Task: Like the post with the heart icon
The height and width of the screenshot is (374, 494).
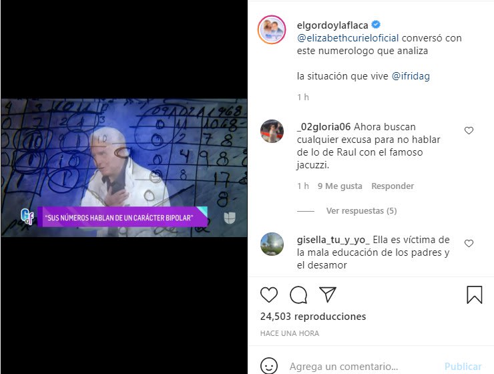Action: point(269,295)
